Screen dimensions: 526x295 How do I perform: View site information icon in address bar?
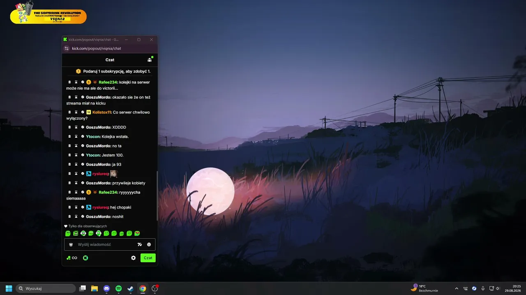(x=67, y=48)
